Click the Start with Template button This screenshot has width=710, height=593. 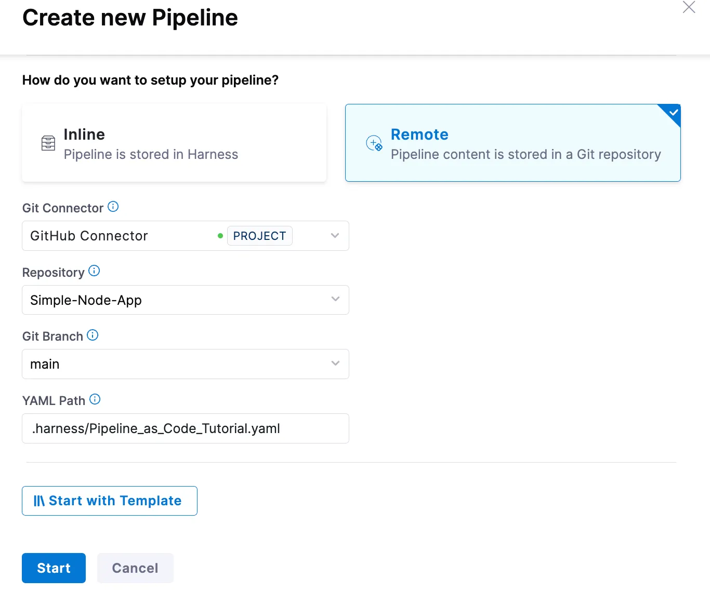point(109,501)
